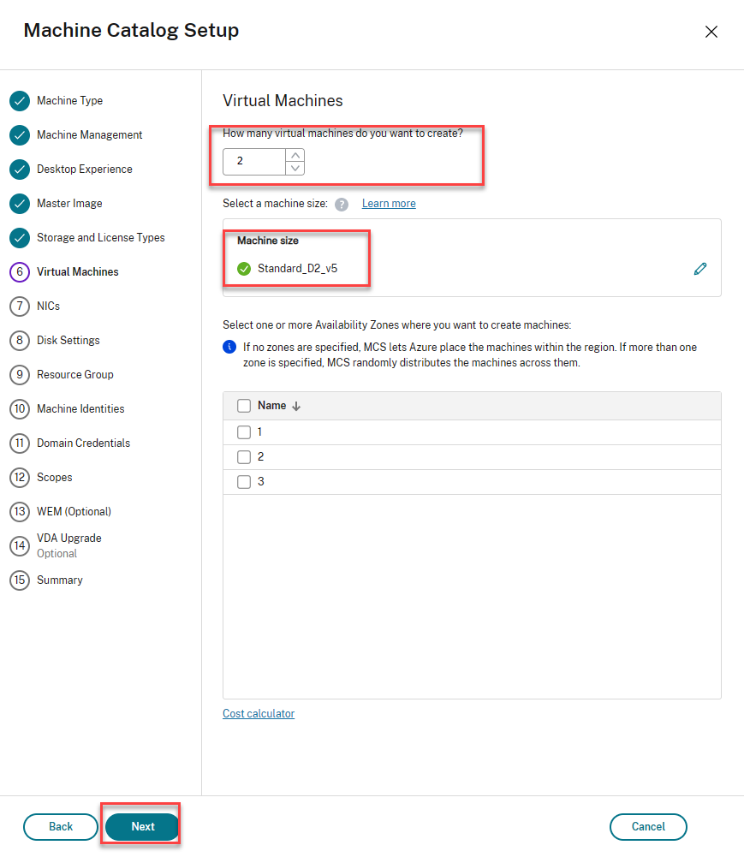Click the Master Image step checkmark icon
Viewport: 744px width, 857px height.
point(20,204)
